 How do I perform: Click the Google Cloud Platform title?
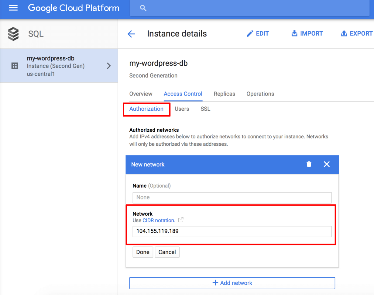[x=74, y=8]
